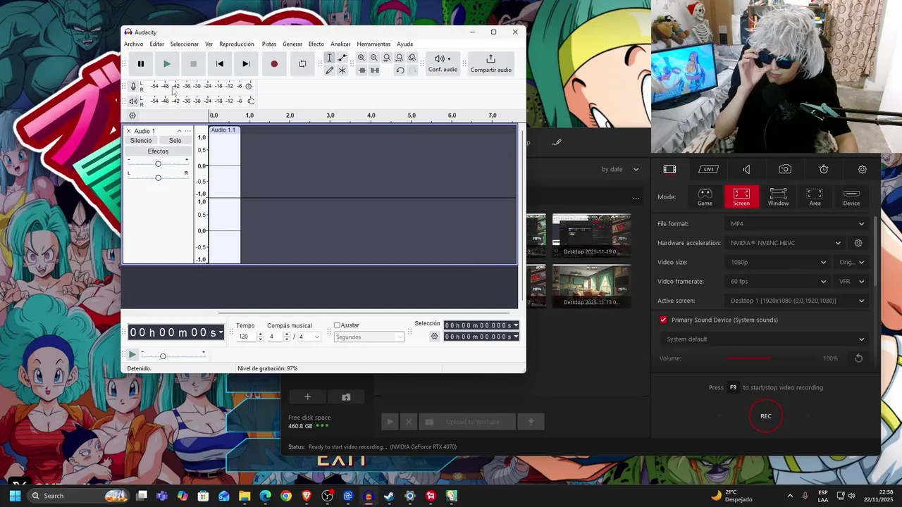Open the Herramientas menu
902x507 pixels.
point(373,44)
